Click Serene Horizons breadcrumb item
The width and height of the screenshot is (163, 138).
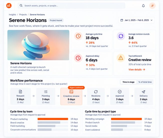tap(37, 15)
